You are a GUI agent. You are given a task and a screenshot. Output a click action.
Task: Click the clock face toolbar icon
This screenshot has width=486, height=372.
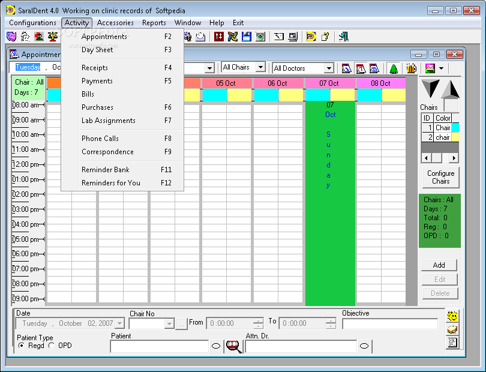click(x=200, y=37)
